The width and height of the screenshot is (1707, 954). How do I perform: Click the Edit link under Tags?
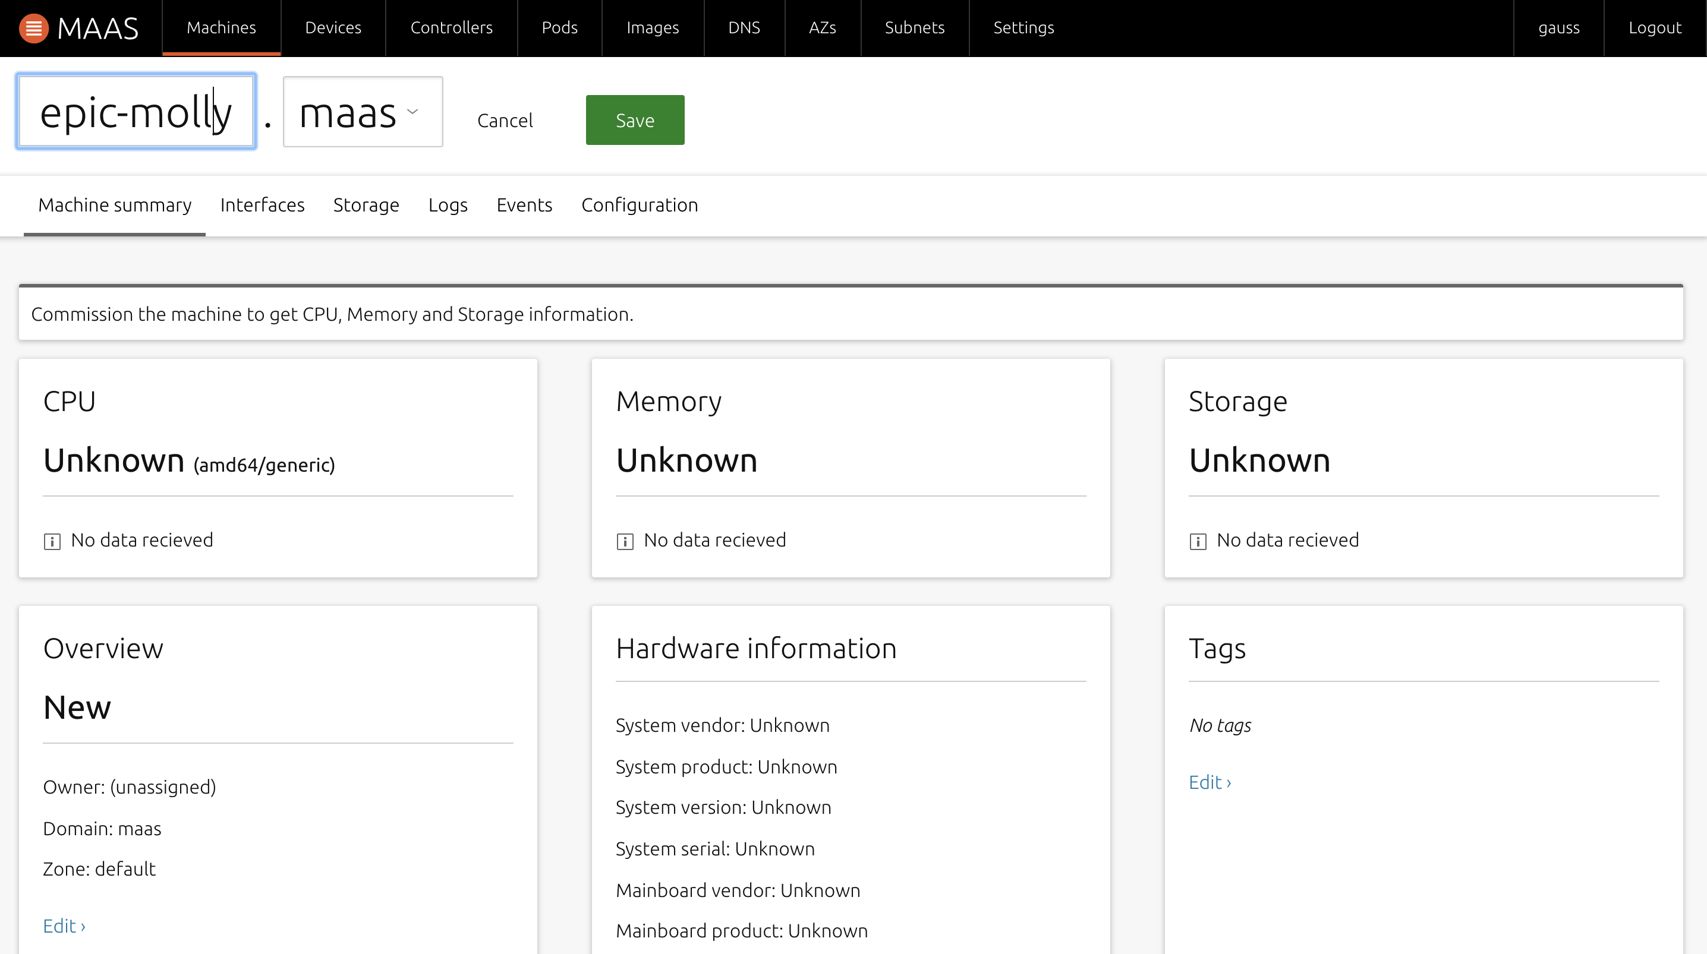[x=1210, y=782]
